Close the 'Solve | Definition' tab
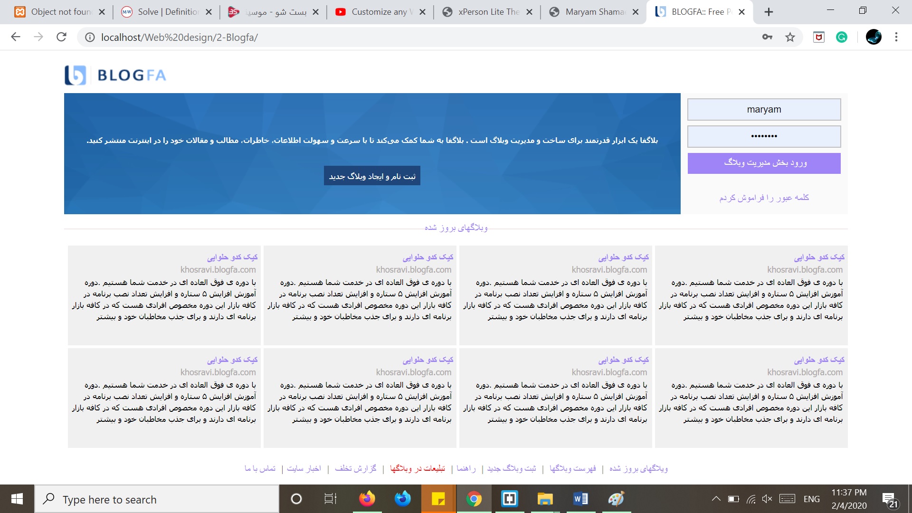 [x=209, y=12]
